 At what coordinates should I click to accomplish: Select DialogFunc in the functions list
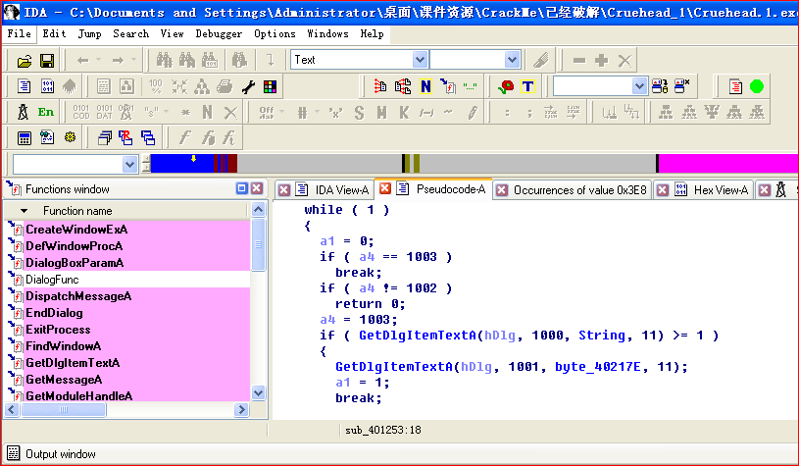(x=127, y=280)
